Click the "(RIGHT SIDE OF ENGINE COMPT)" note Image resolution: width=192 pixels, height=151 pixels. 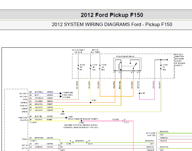83,119
